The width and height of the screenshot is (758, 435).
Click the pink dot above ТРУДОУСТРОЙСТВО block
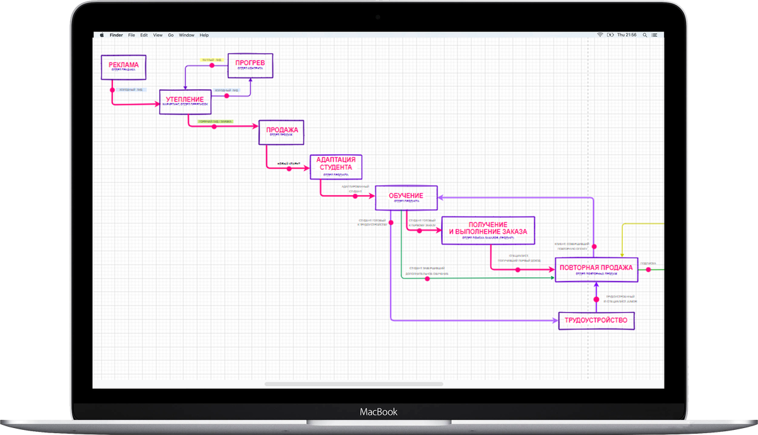coord(596,299)
